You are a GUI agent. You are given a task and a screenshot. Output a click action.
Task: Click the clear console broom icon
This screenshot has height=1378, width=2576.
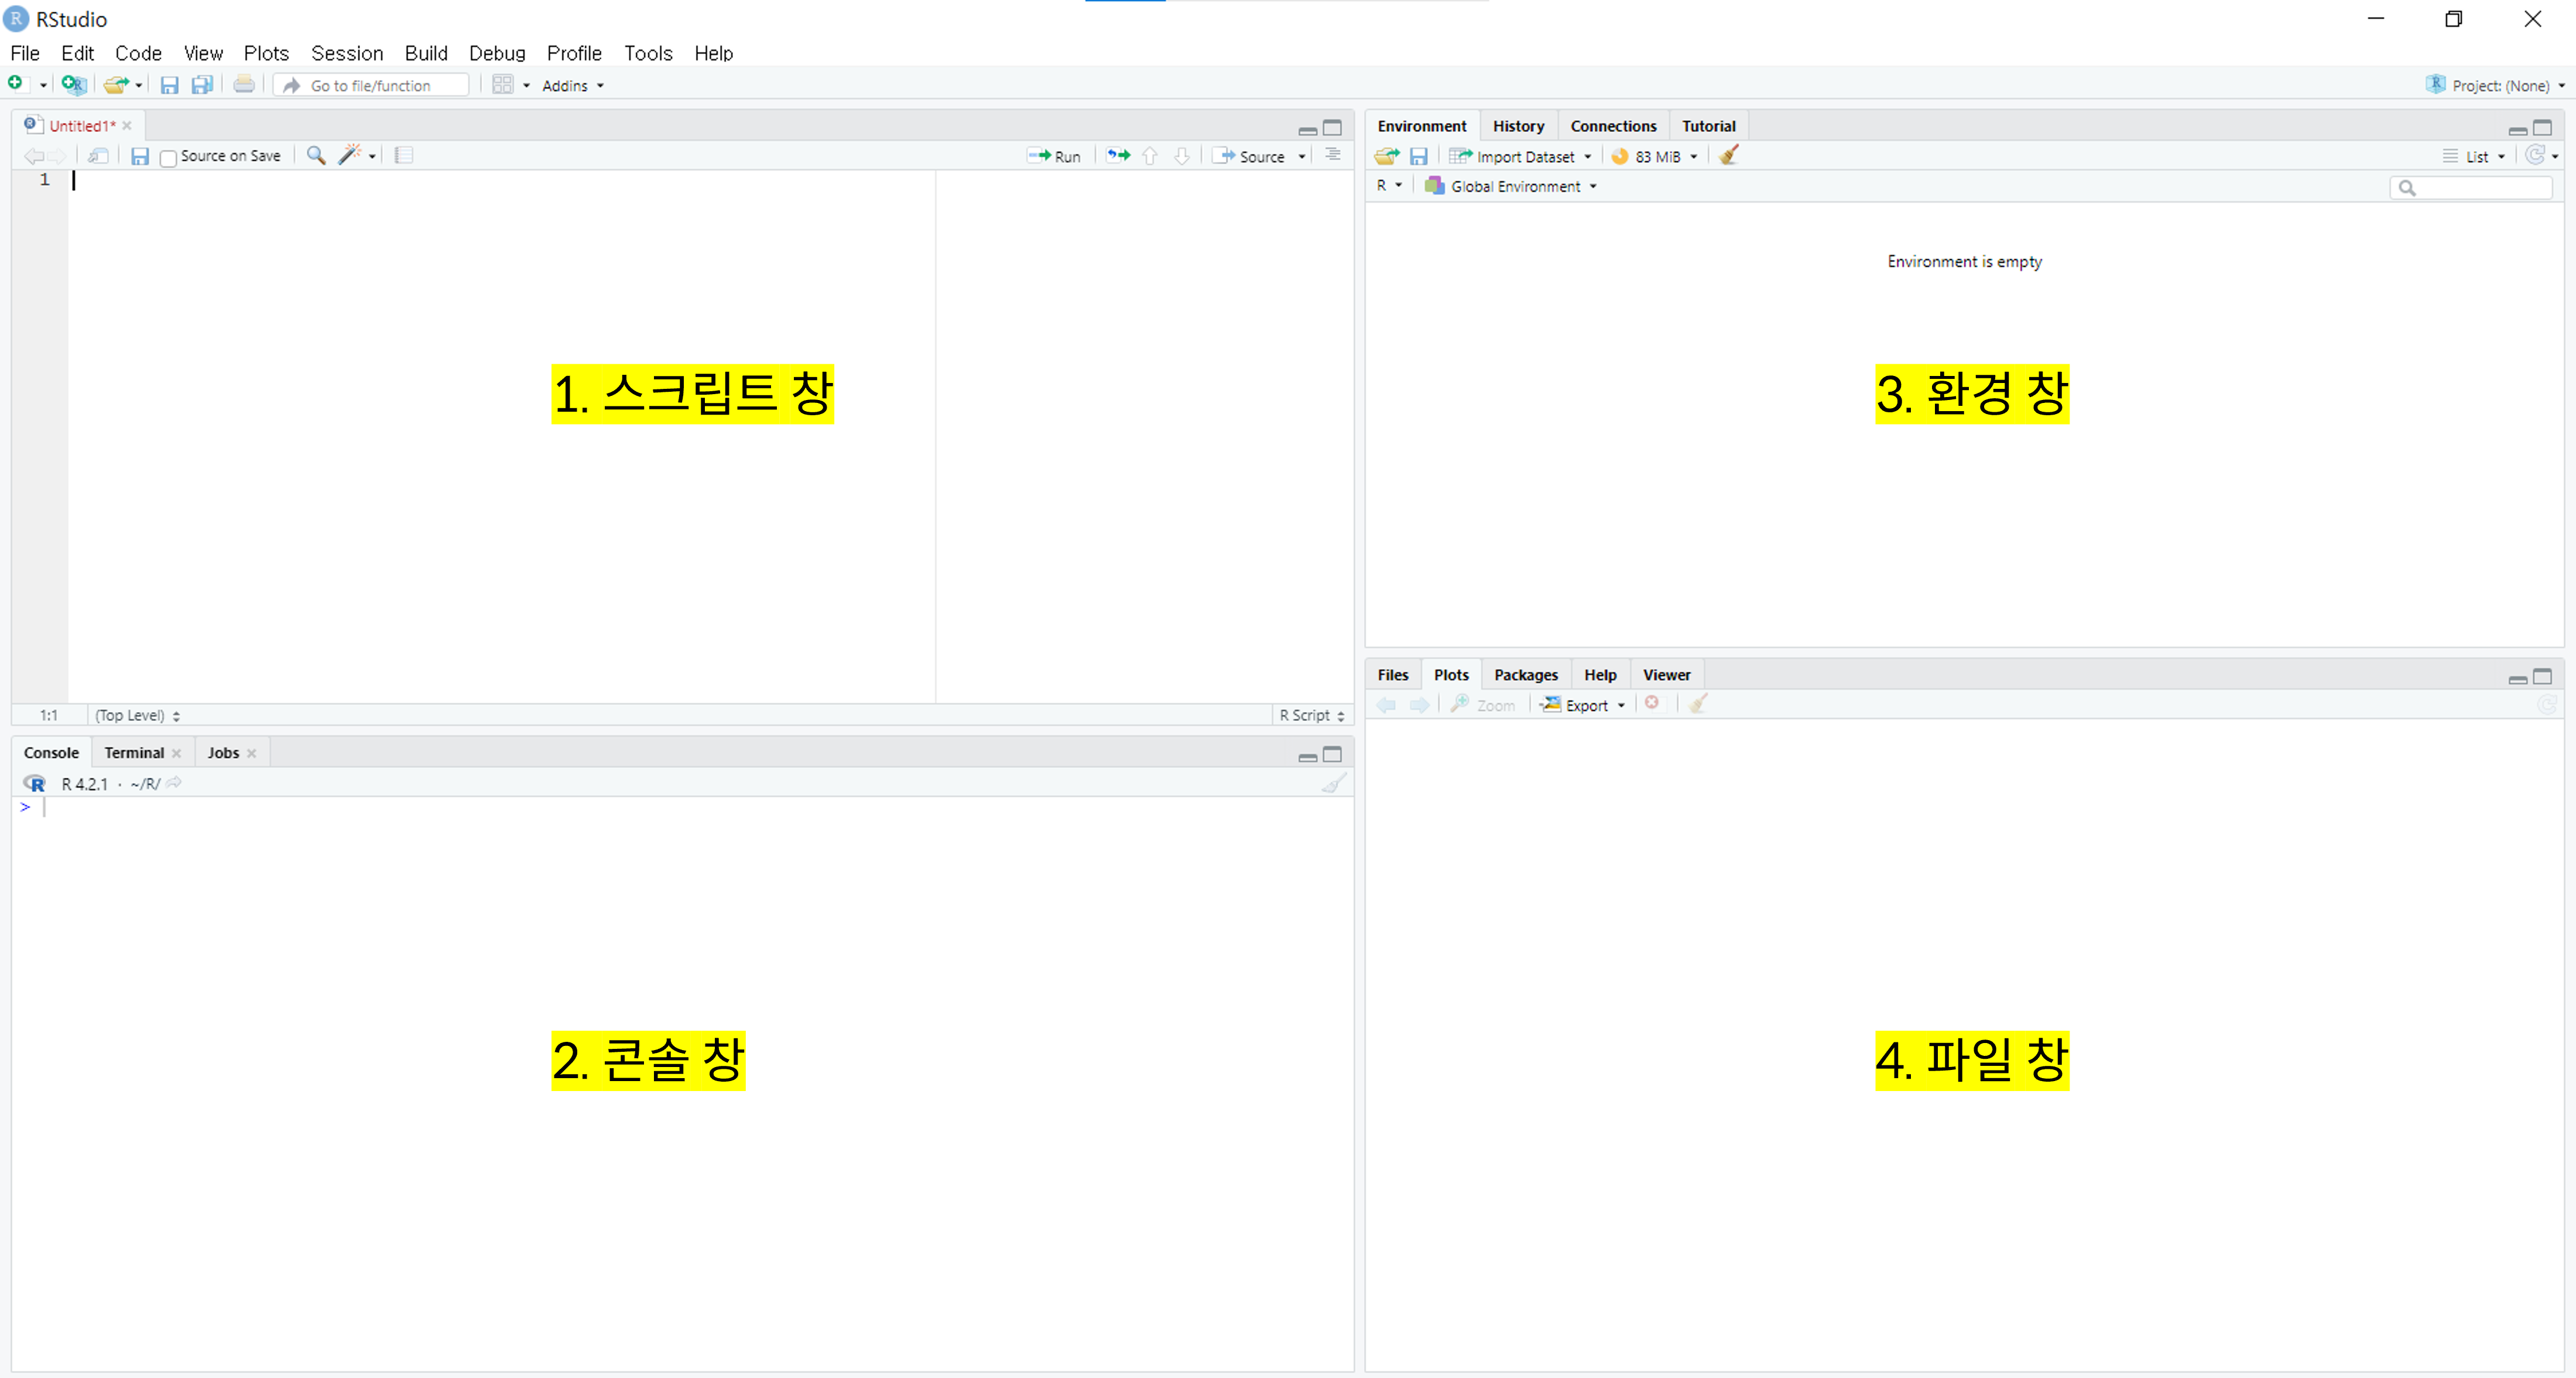point(1333,784)
